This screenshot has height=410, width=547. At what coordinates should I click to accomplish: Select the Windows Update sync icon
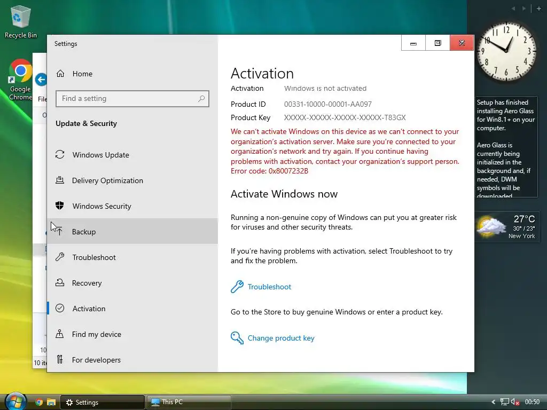point(60,154)
